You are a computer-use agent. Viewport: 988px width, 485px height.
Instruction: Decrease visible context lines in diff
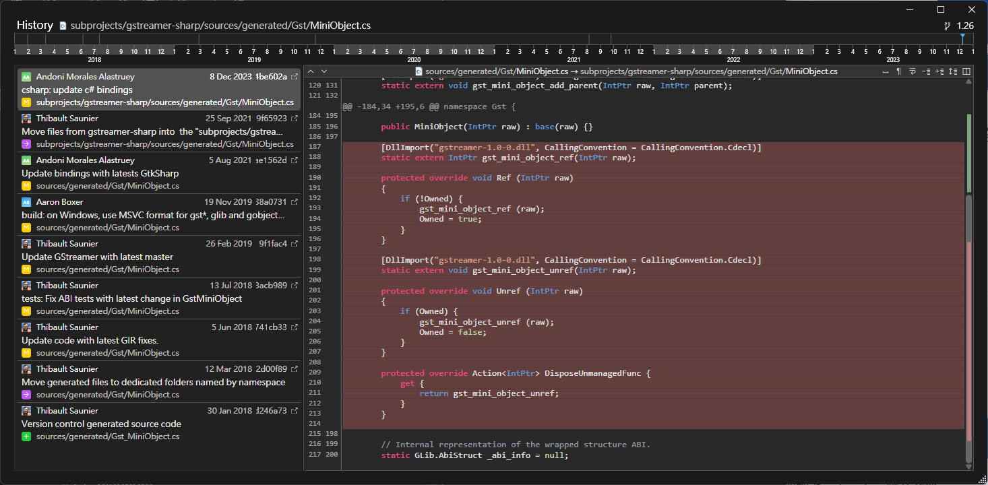(925, 71)
